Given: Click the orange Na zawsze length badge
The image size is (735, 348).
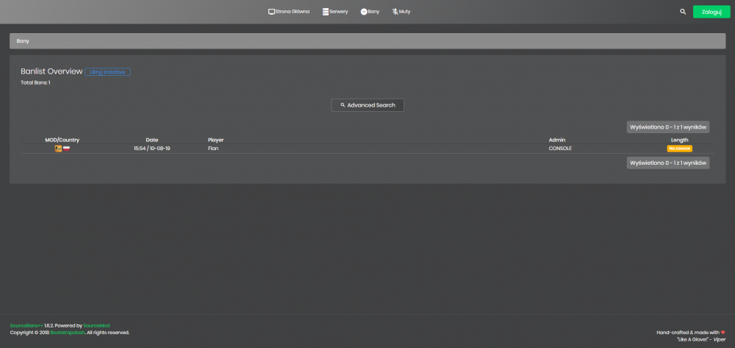Looking at the screenshot, I should (680, 149).
